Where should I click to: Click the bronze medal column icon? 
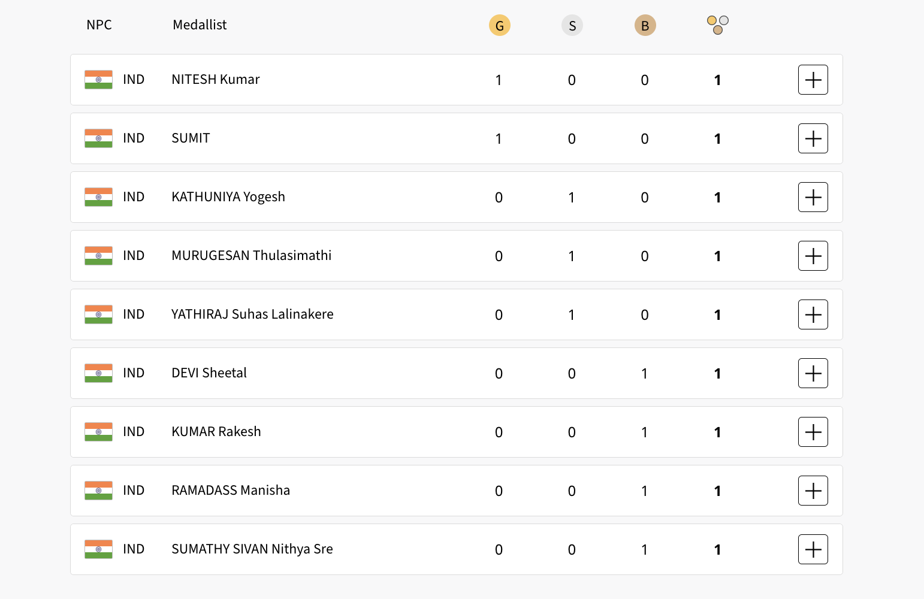(645, 26)
